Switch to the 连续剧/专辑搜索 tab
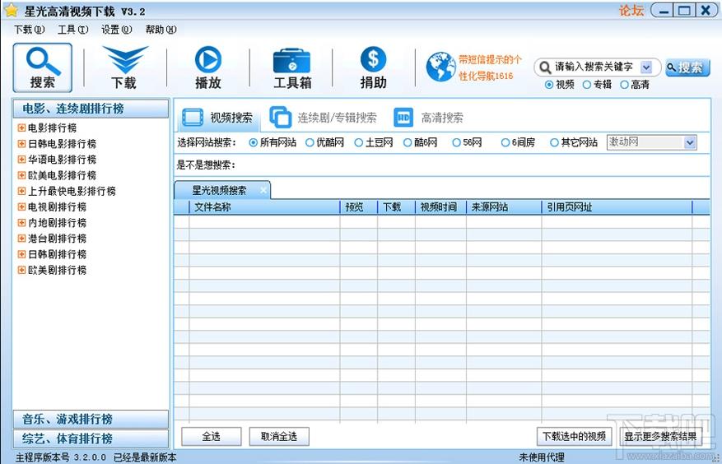 click(x=323, y=118)
